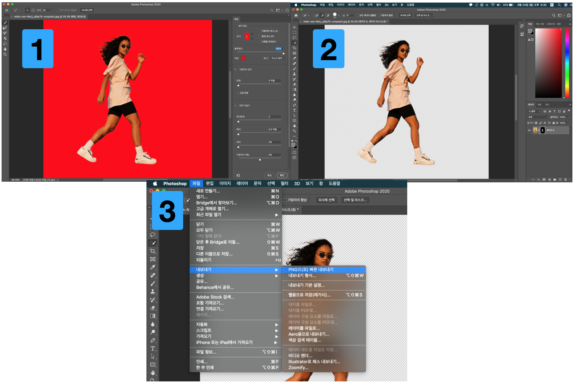
Task: Click the 확인 button in the red-canvas window
Action: click(282, 176)
